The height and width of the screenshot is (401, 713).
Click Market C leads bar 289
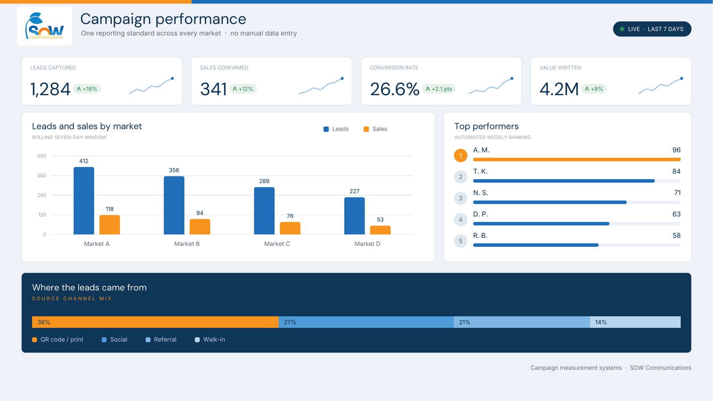(x=264, y=211)
